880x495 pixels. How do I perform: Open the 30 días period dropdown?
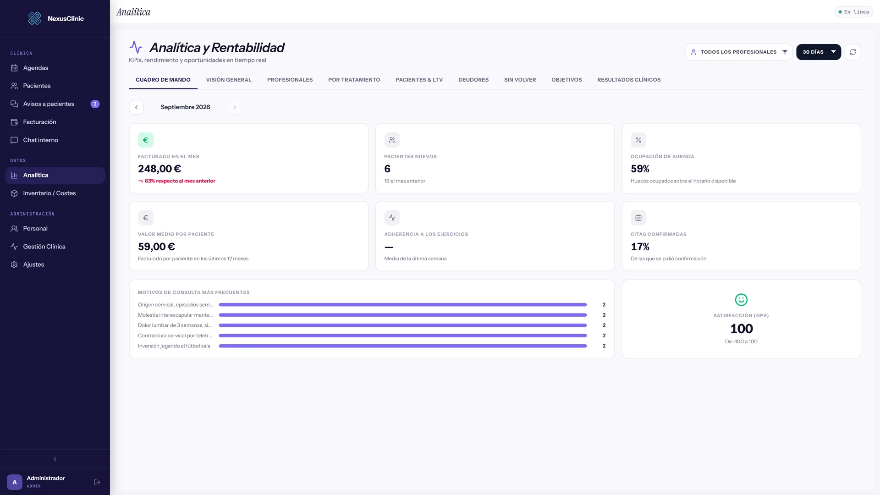tap(819, 52)
